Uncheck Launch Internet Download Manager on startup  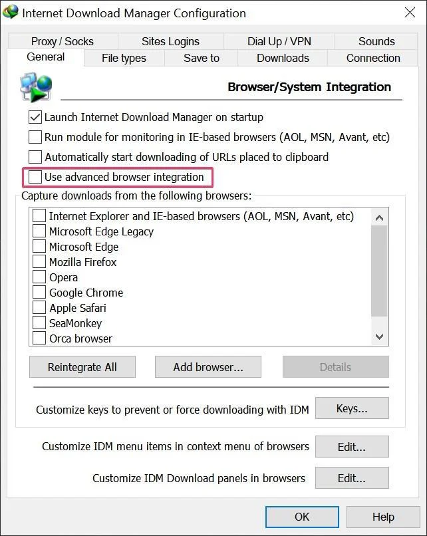[35, 117]
